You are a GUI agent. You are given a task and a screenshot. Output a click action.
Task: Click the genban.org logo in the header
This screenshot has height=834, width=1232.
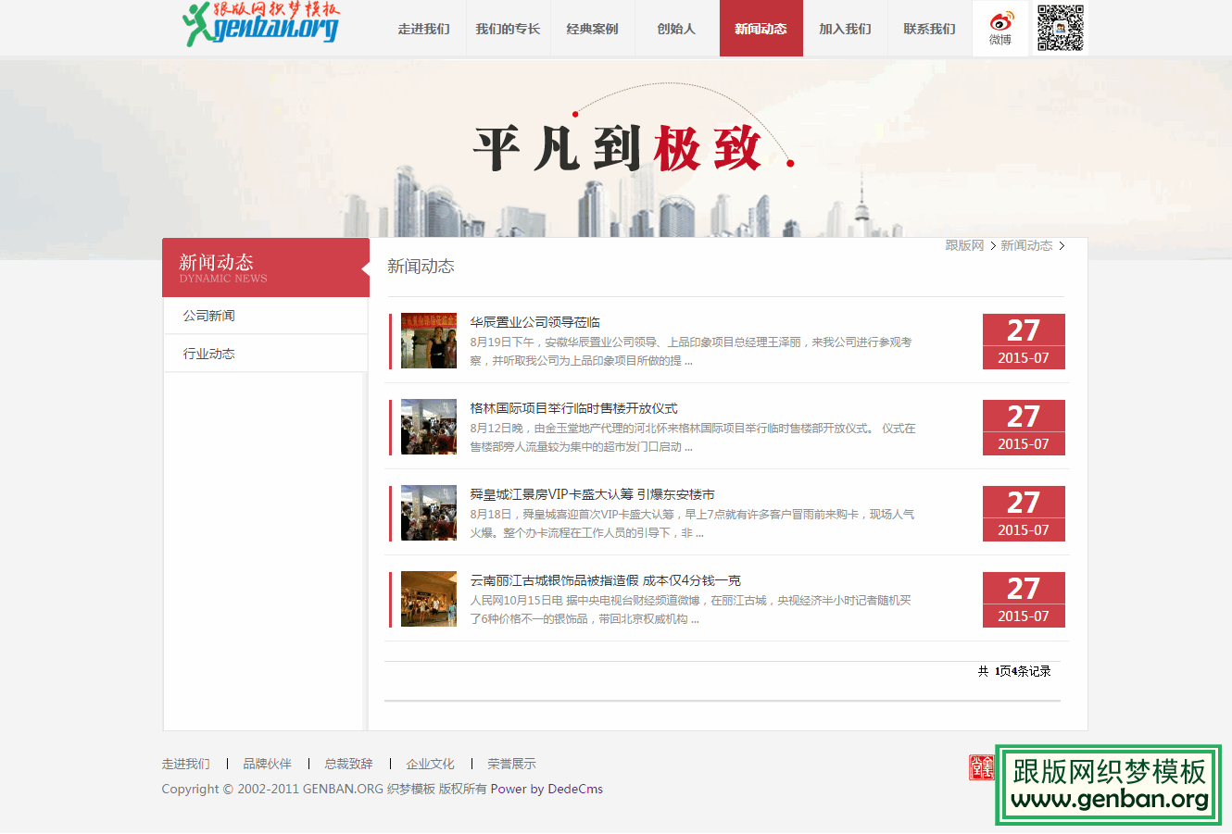(x=261, y=25)
